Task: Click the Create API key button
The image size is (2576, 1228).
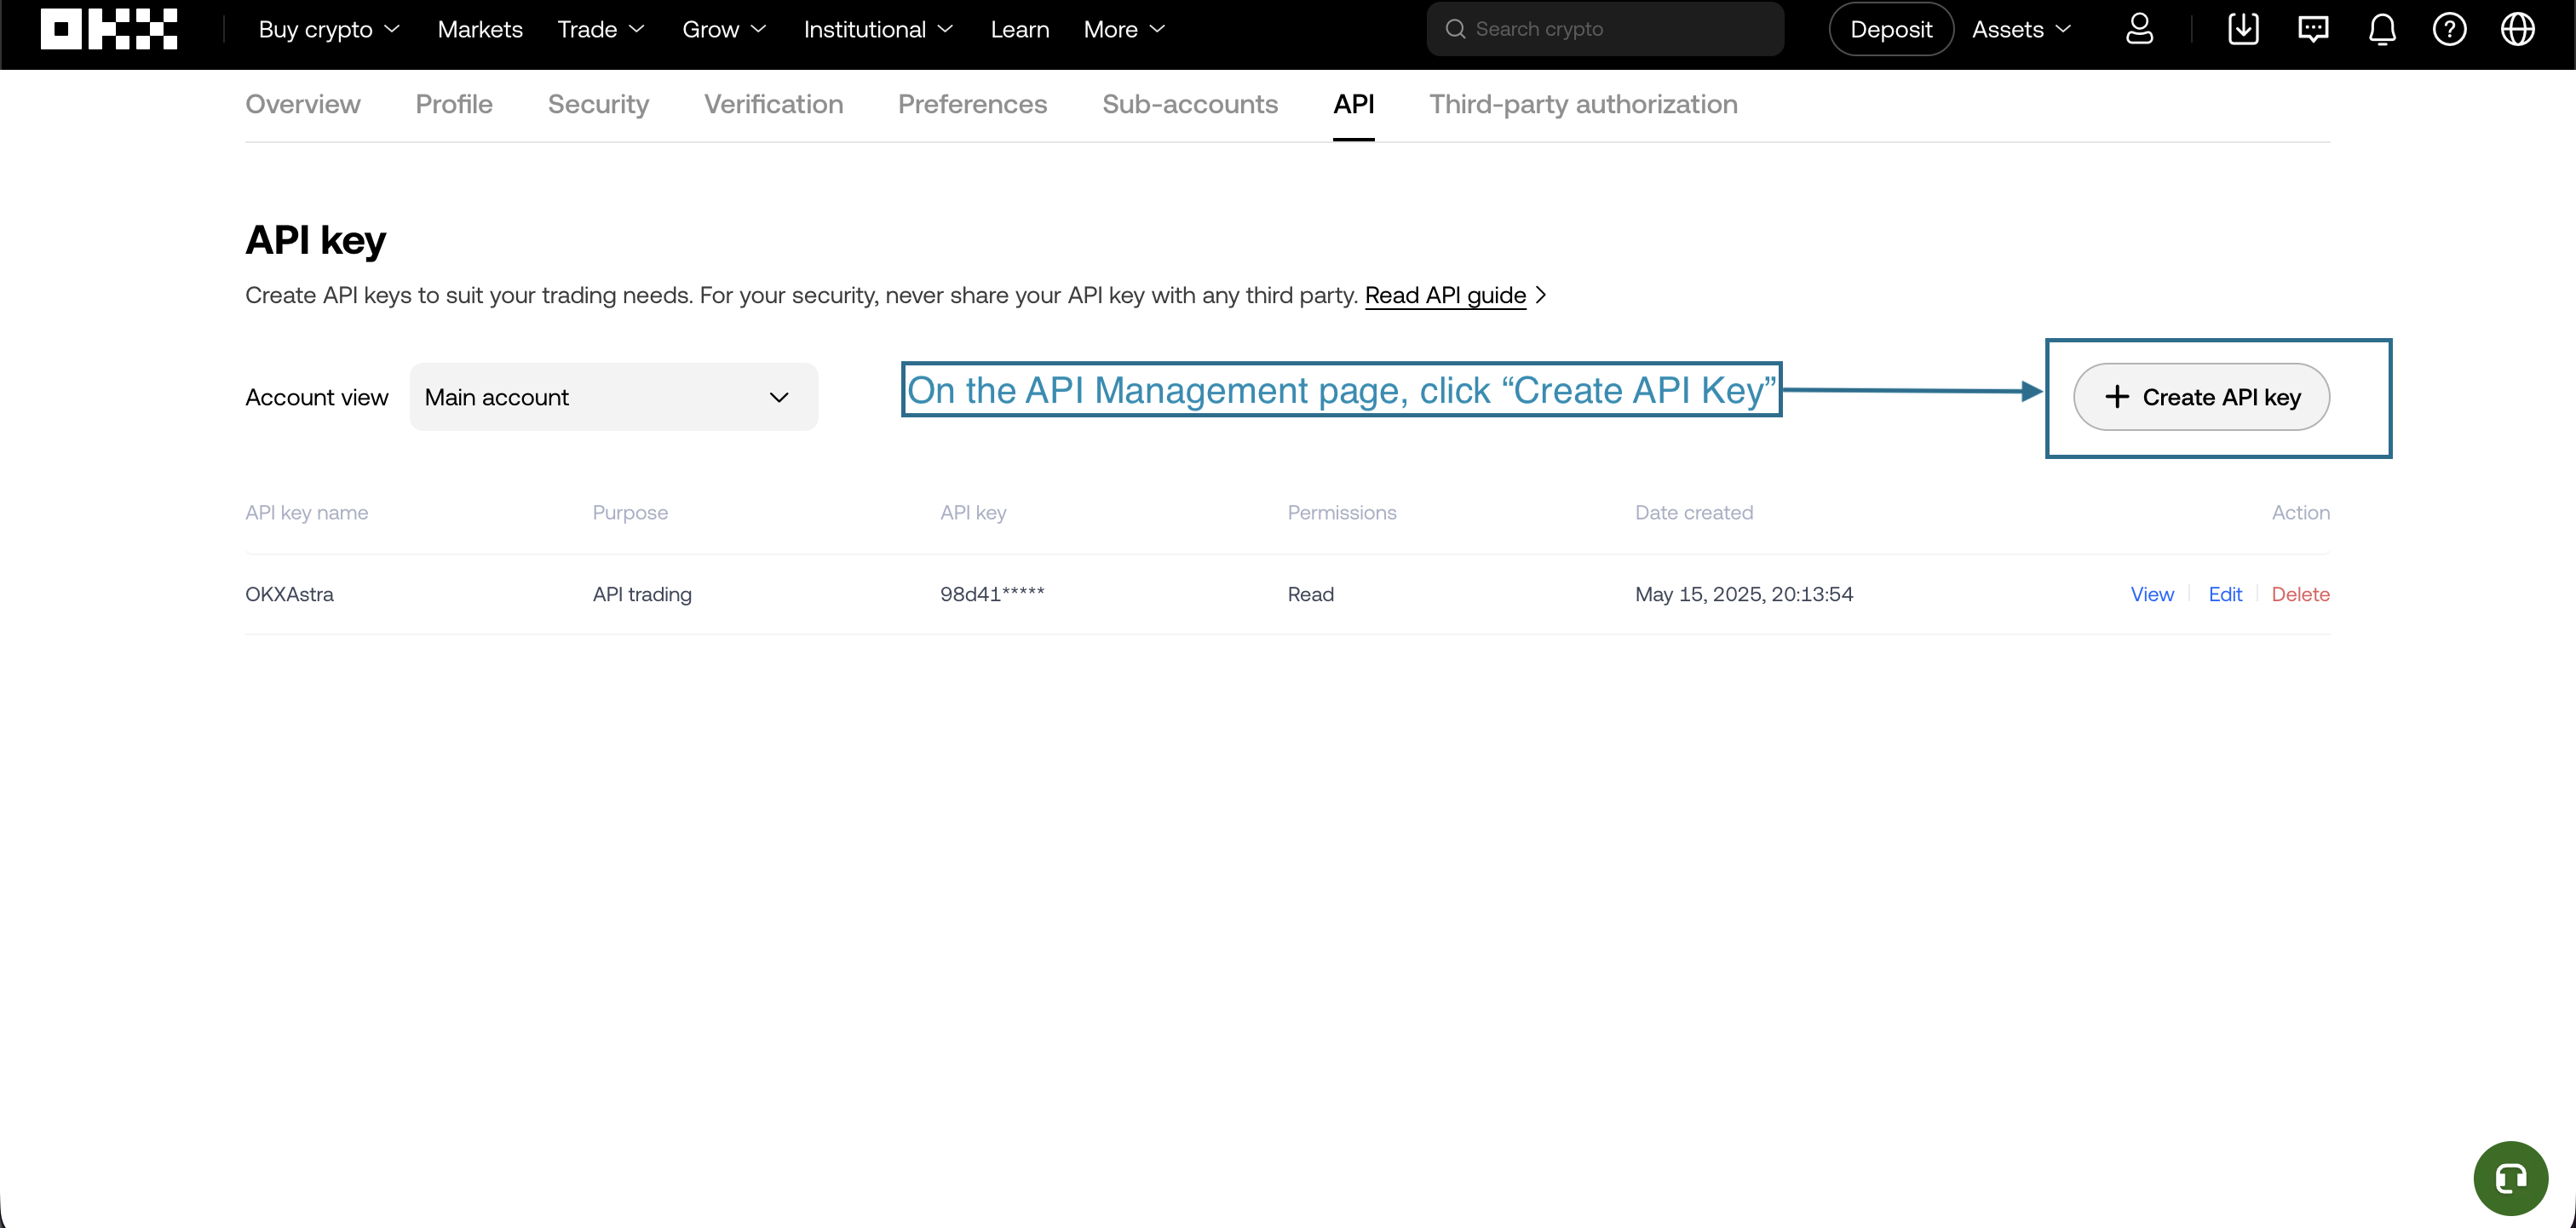Action: coord(2201,397)
